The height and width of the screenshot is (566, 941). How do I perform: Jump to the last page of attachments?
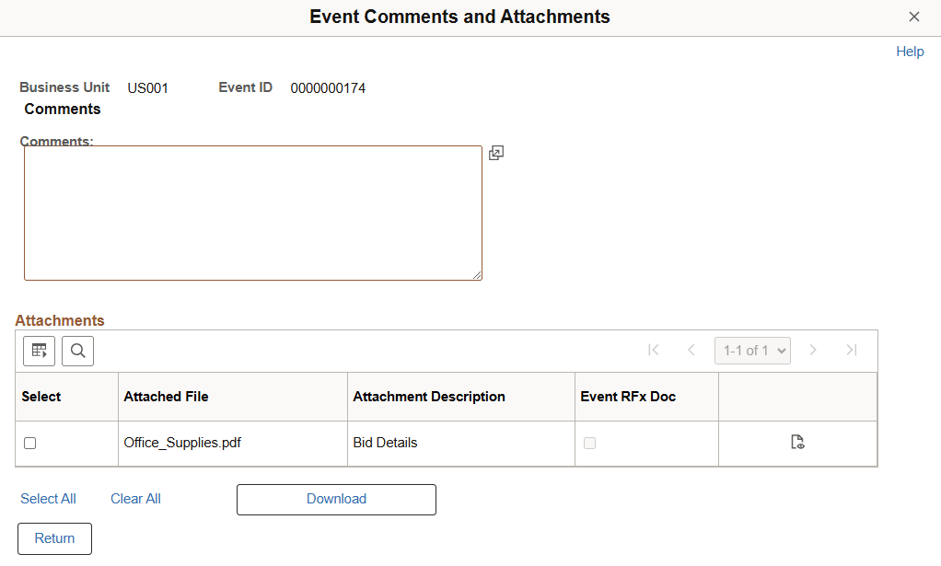(x=851, y=351)
